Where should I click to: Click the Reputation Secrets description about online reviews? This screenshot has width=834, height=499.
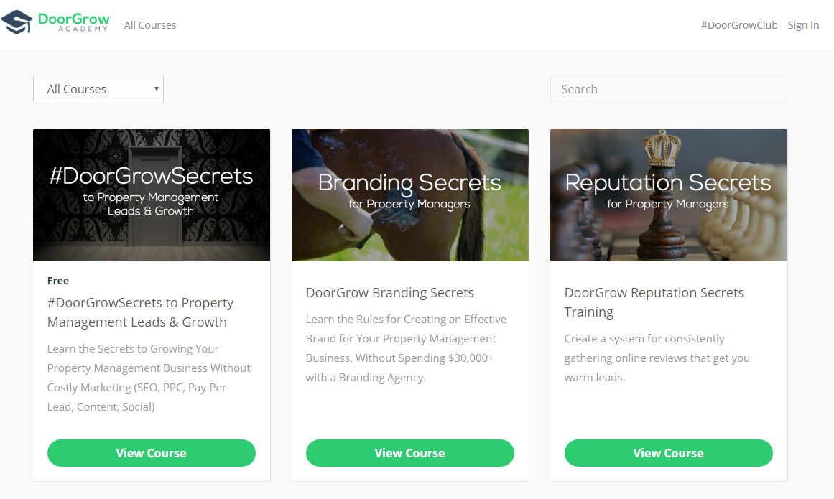point(657,358)
